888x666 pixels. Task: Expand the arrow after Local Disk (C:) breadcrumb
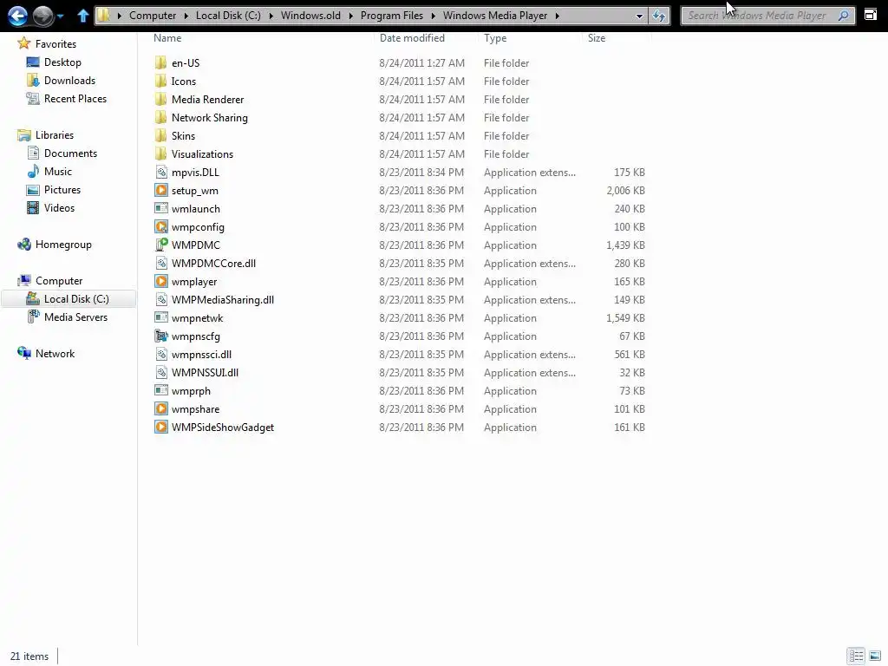click(271, 16)
